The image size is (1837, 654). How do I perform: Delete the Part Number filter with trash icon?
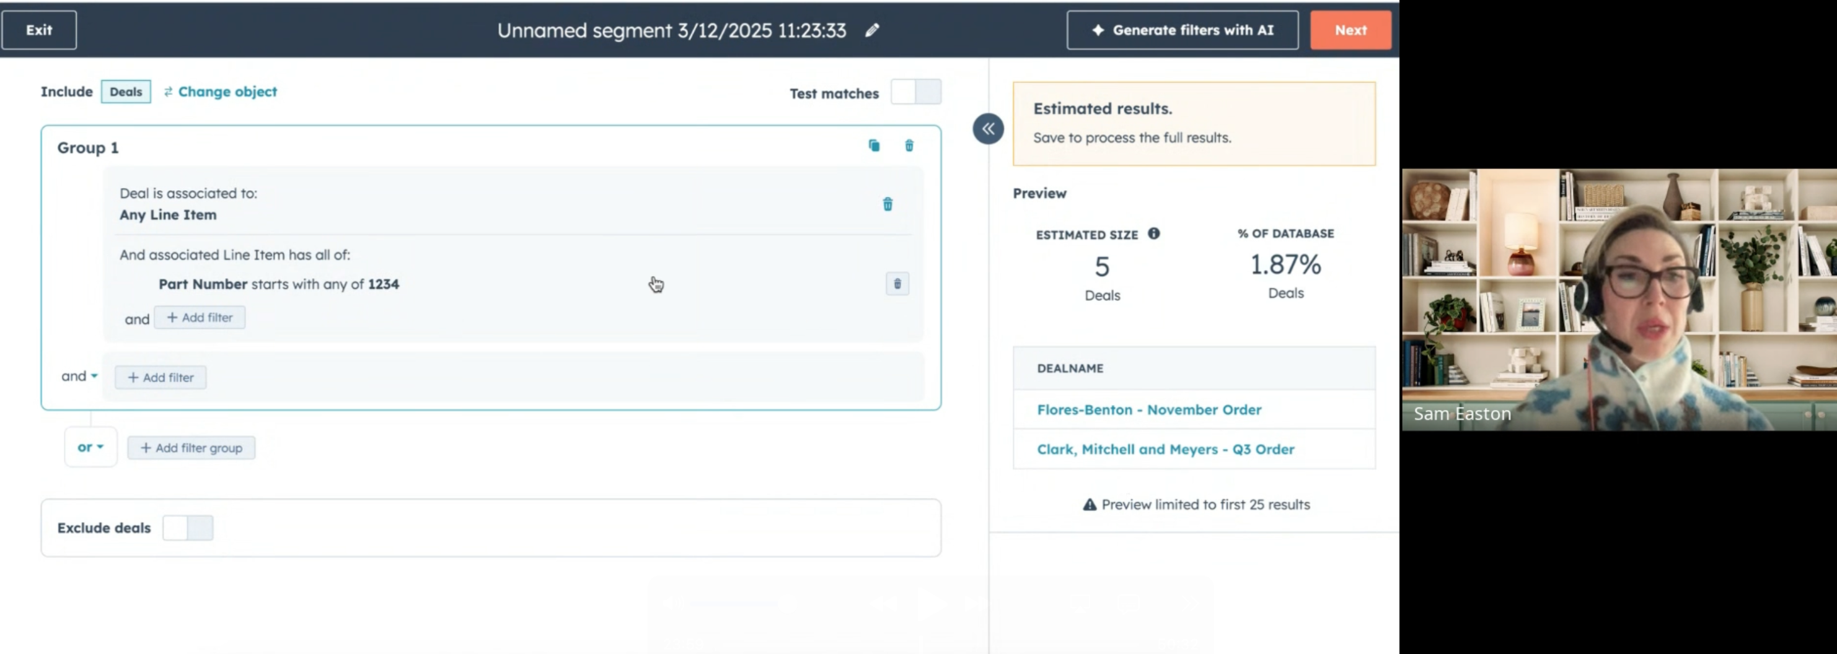pyautogui.click(x=897, y=284)
